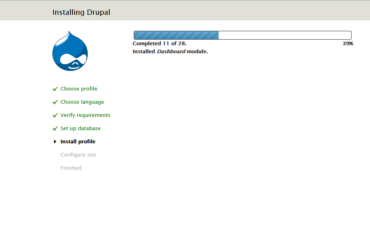The height and width of the screenshot is (231, 370).
Task: Select the Choose language step
Action: (82, 102)
